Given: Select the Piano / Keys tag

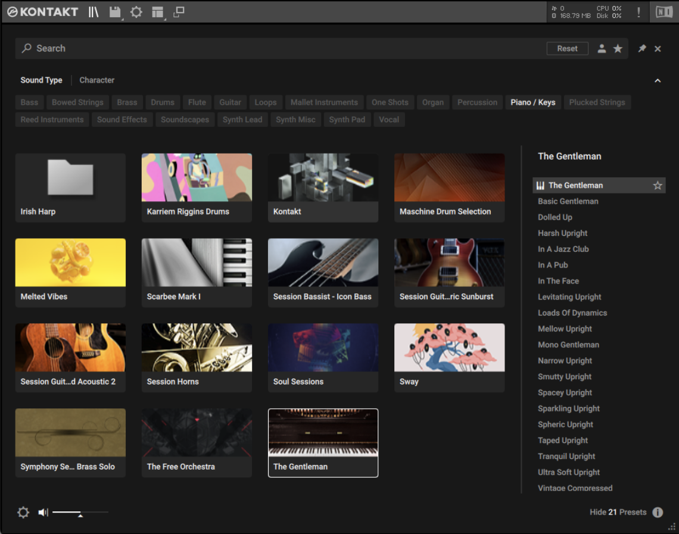Looking at the screenshot, I should point(532,102).
